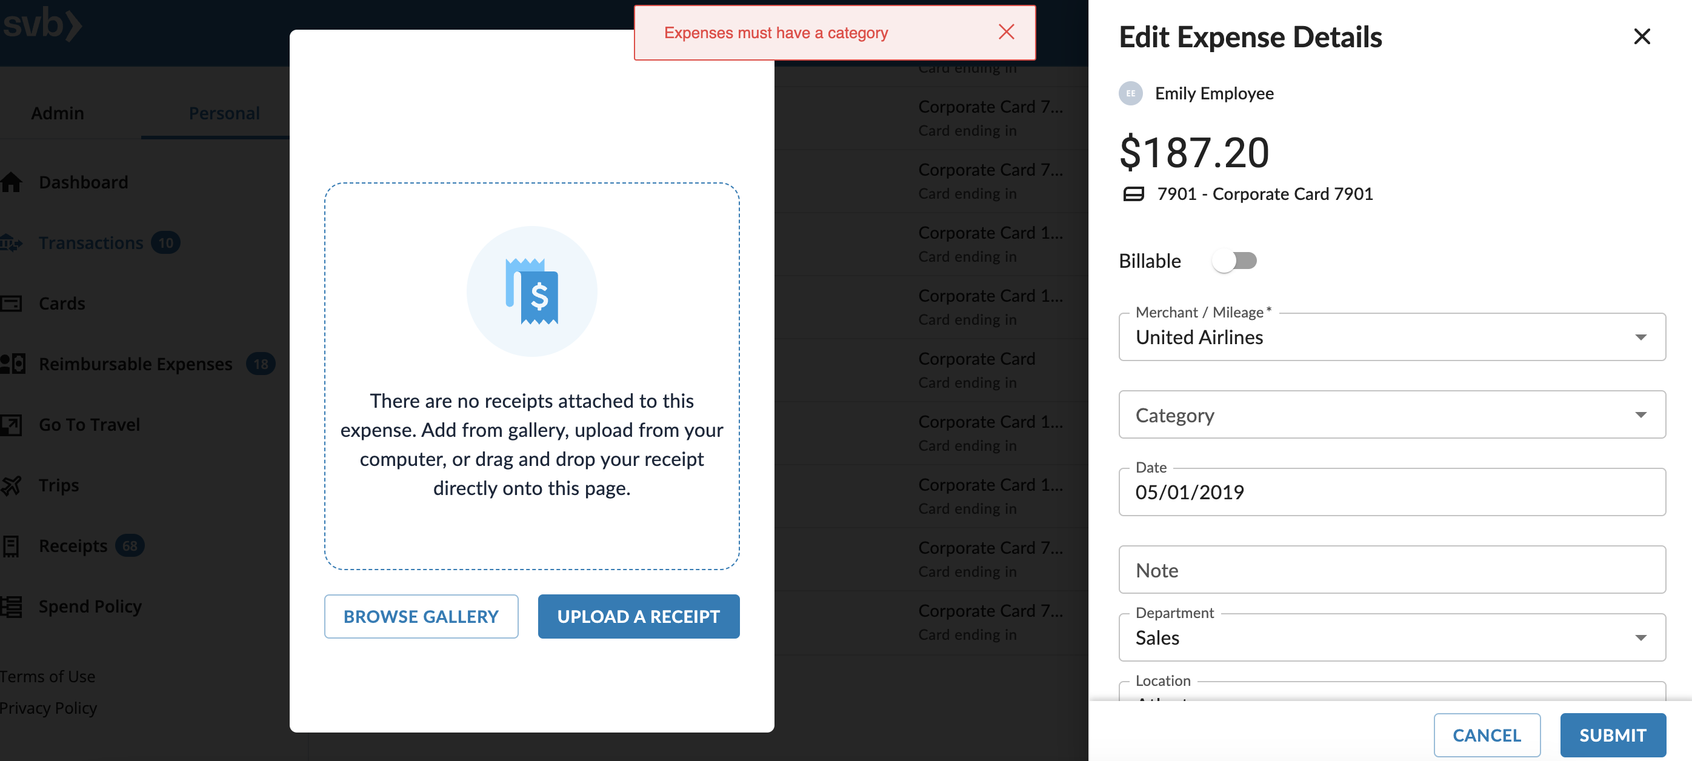Dismiss the category error alert X
The width and height of the screenshot is (1692, 761).
coord(1005,32)
